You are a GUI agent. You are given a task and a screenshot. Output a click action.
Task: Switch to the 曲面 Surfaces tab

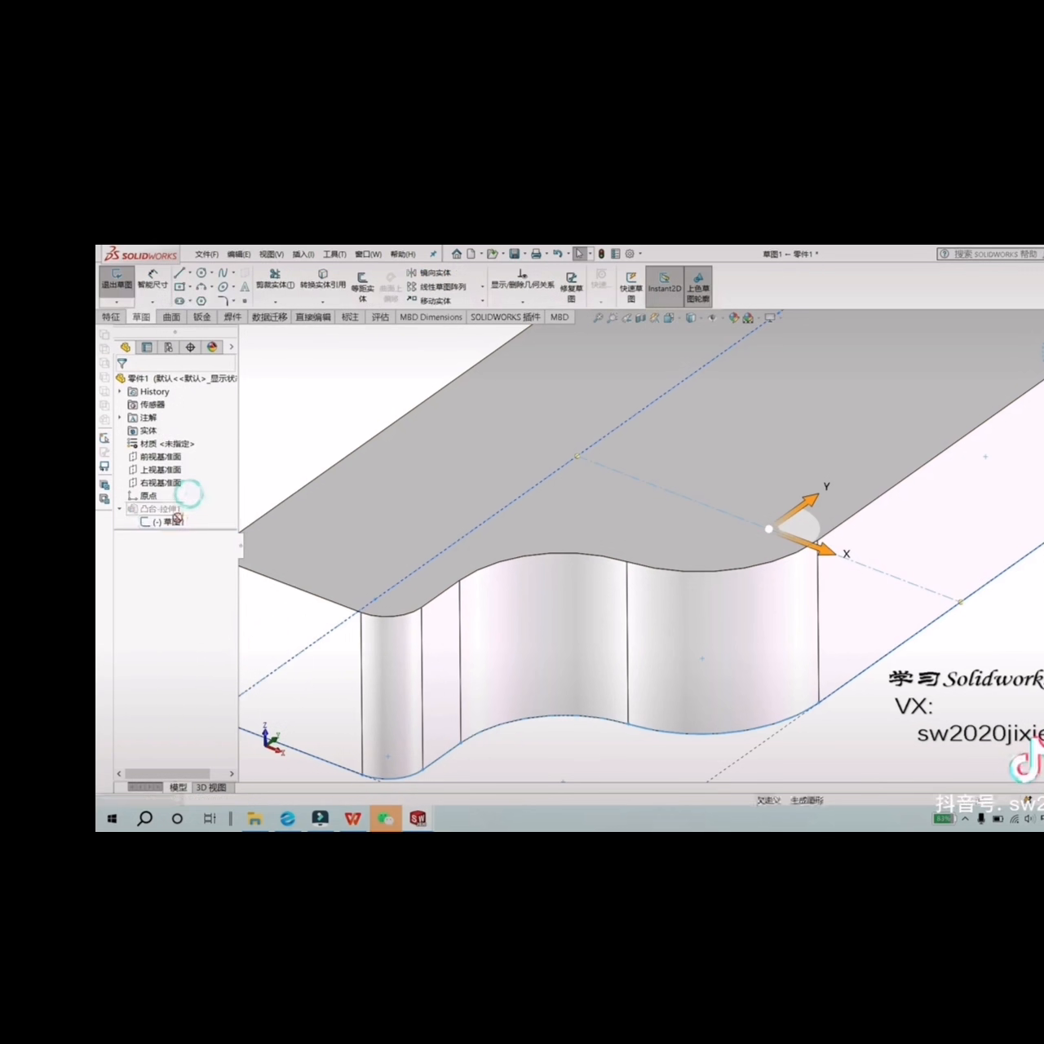[x=171, y=317]
